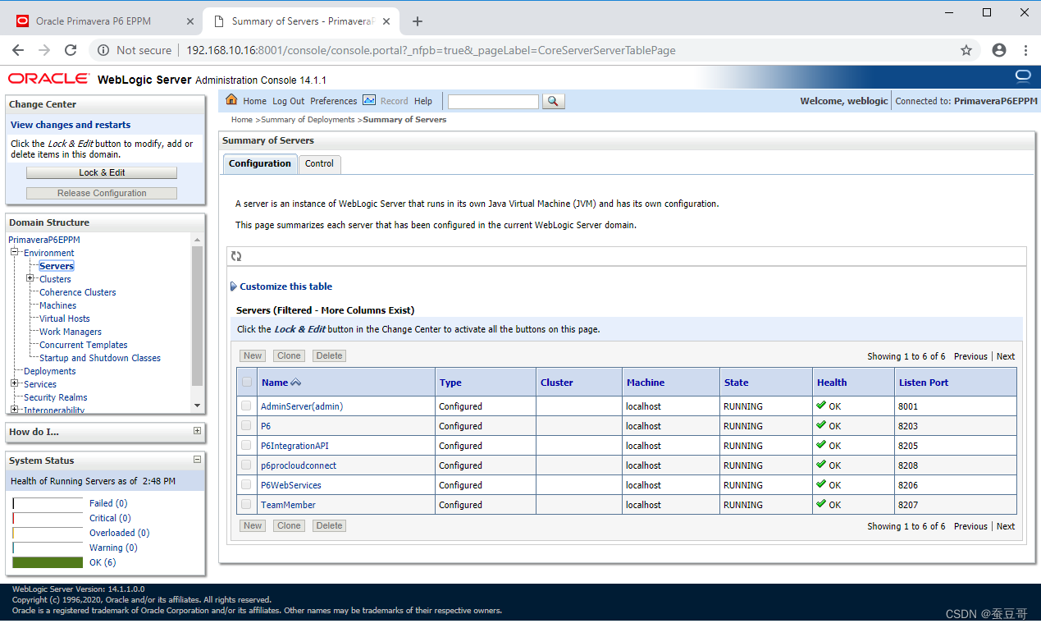Check the TeamMember row checkbox

click(x=247, y=504)
